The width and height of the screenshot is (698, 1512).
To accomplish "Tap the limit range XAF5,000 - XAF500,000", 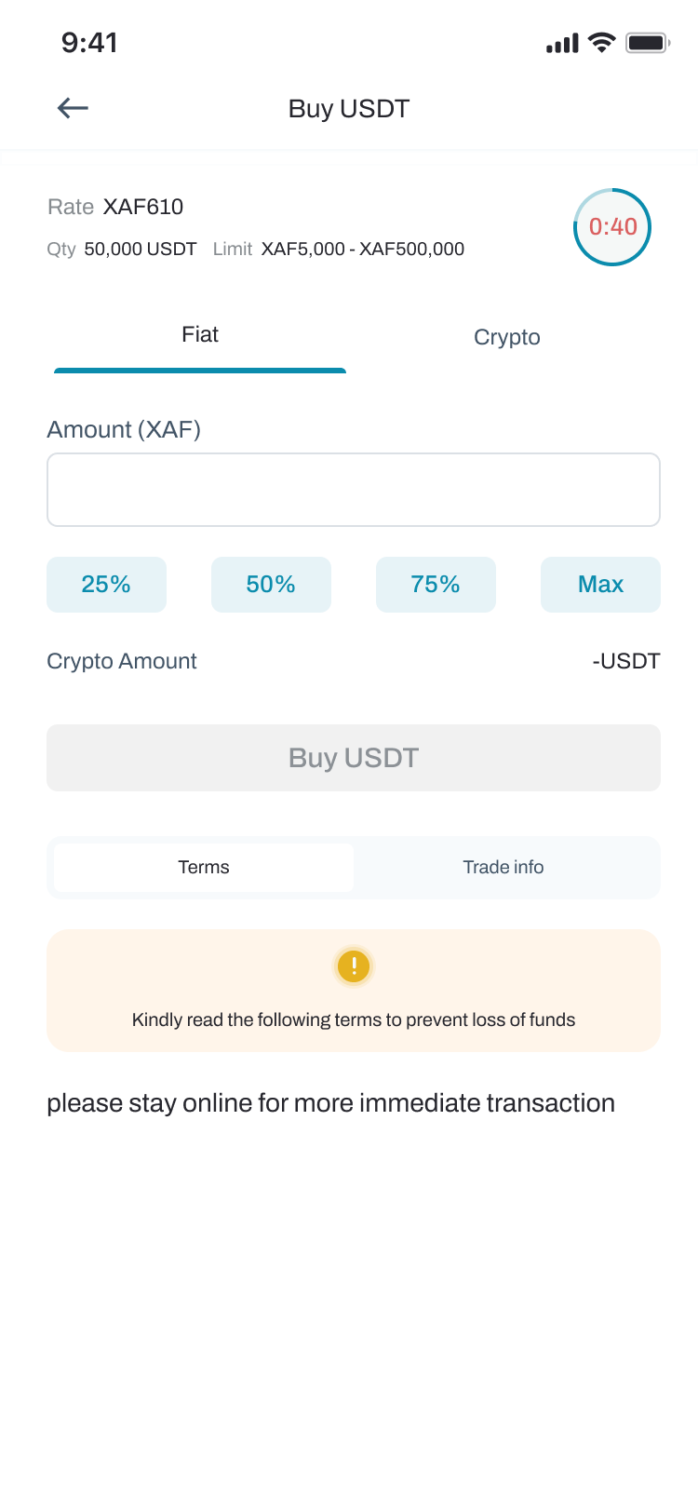I will (x=363, y=249).
